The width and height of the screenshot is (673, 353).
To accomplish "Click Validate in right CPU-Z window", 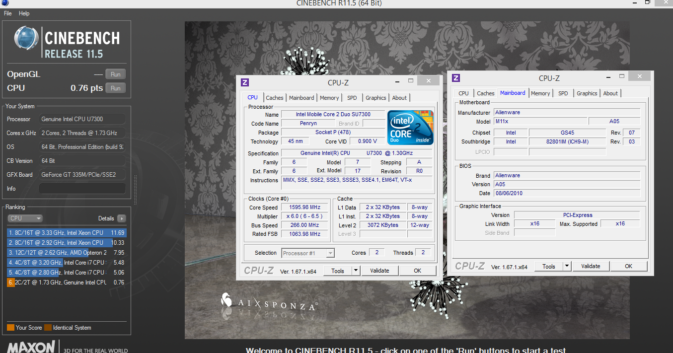I will [x=591, y=266].
